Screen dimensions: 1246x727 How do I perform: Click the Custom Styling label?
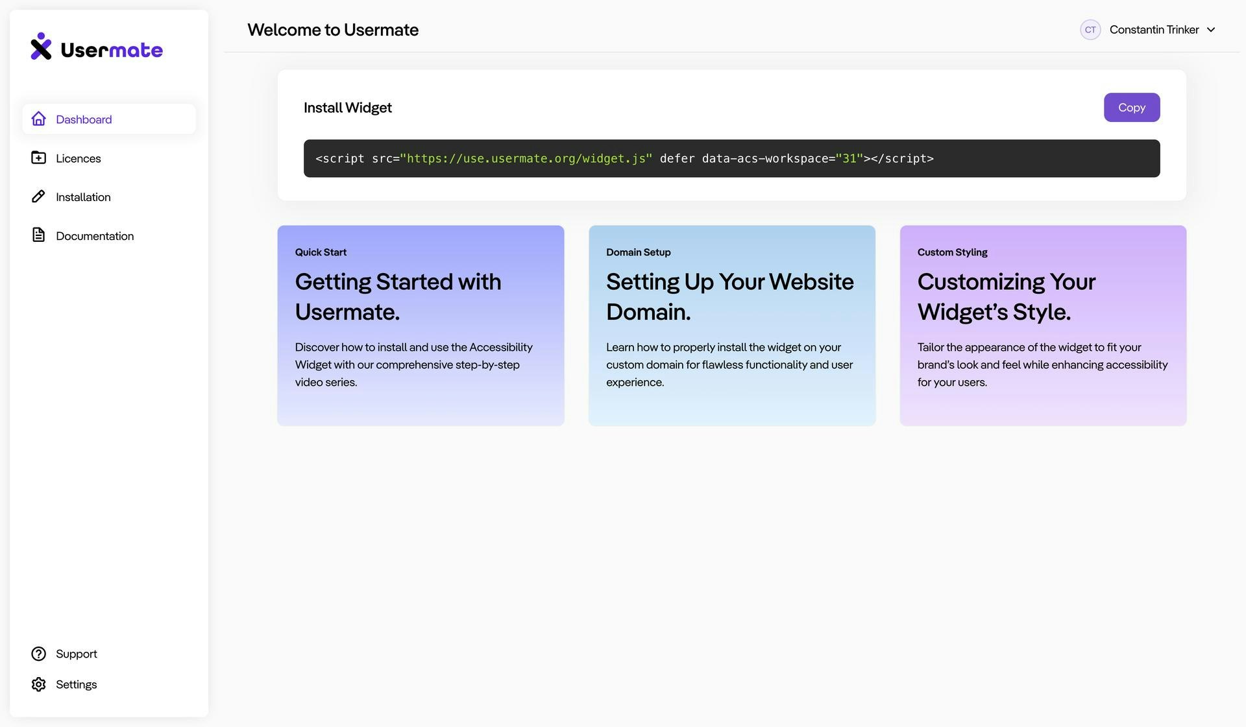(x=952, y=252)
